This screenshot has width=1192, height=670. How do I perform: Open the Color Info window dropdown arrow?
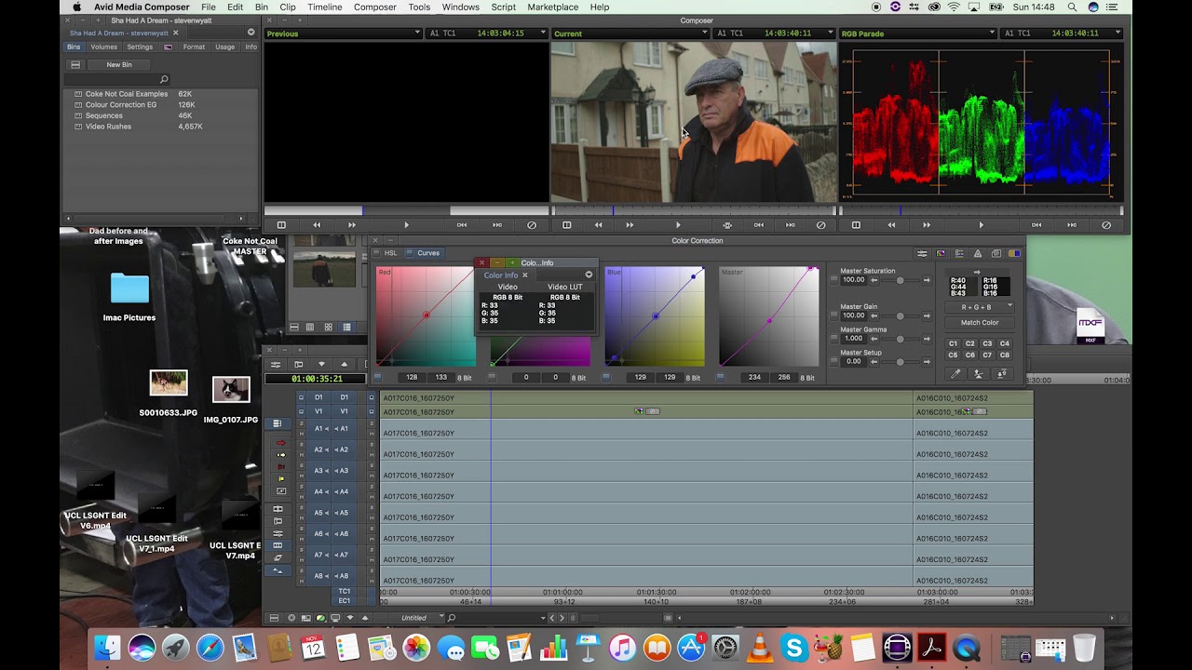tap(589, 275)
